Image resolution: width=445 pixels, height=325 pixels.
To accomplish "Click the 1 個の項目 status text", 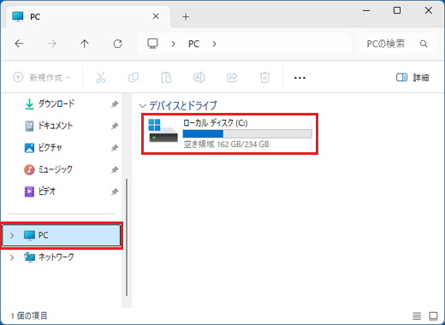I will [29, 316].
